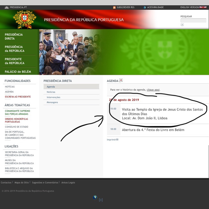Viewport: 209px width, 209px height.
Task: Click 'PRESIDÊNCIA DA REPÚBLICA PORTUGUESA' header title
Action: coord(84,20)
